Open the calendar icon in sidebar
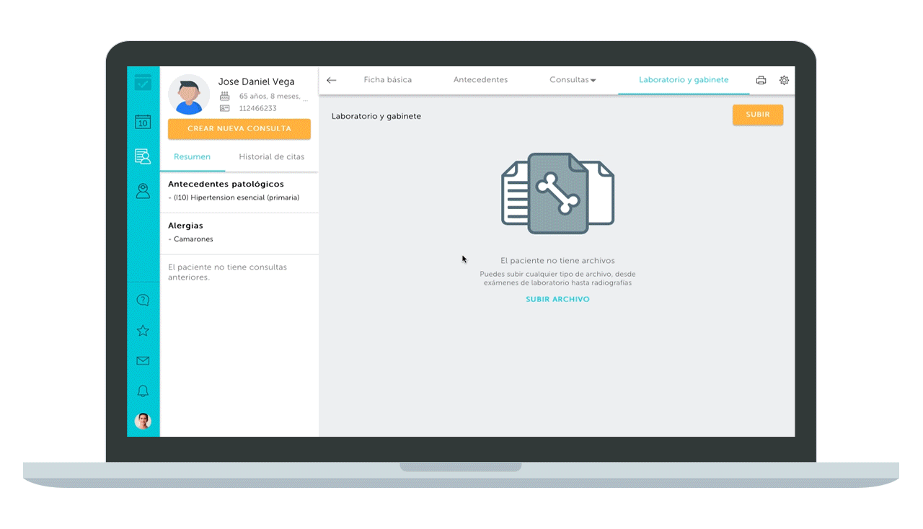The height and width of the screenshot is (529, 923). click(143, 122)
